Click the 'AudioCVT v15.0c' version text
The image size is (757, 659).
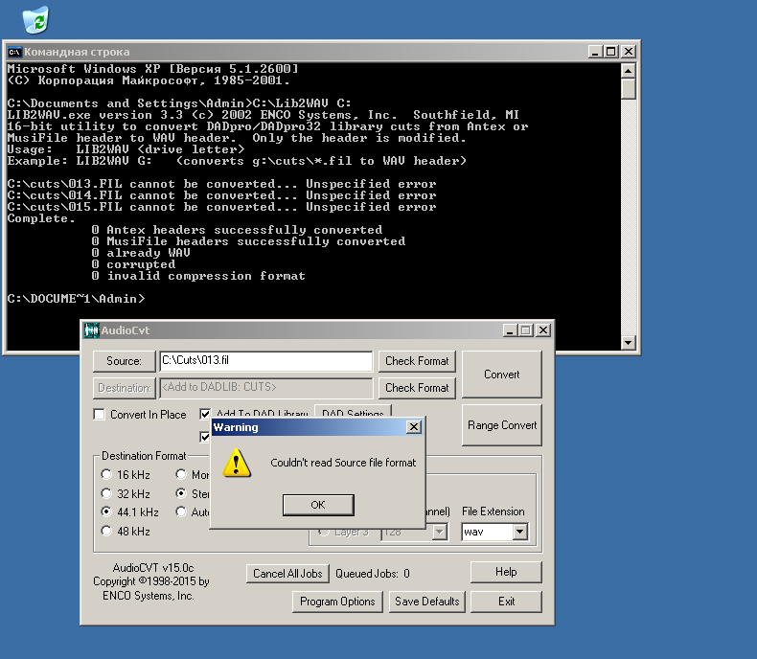[x=153, y=568]
